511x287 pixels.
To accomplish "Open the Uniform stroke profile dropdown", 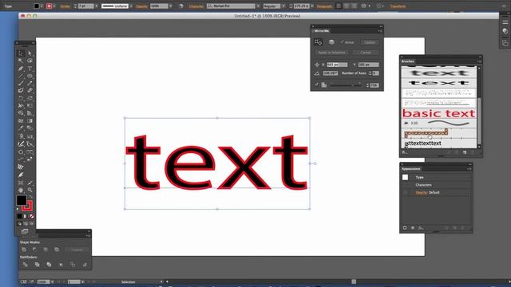I will click(131, 6).
